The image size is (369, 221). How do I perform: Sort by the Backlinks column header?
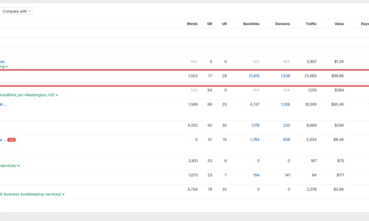coord(251,24)
